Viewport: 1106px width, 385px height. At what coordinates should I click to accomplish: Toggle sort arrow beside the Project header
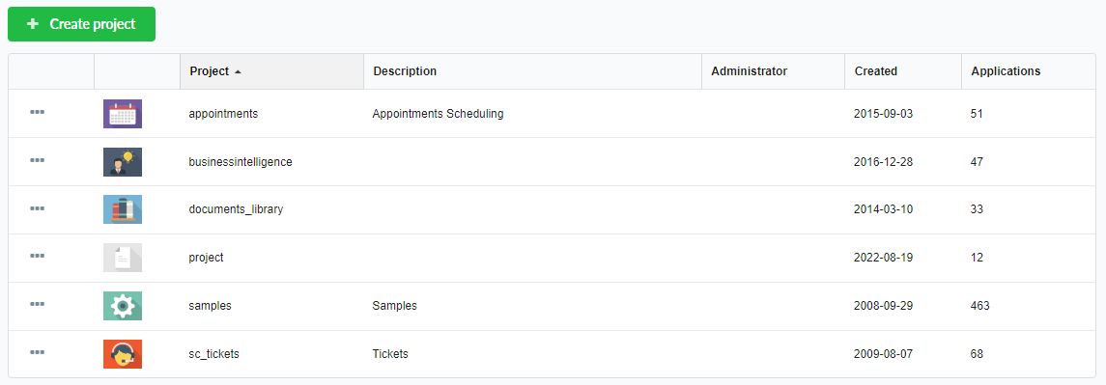[x=238, y=72]
